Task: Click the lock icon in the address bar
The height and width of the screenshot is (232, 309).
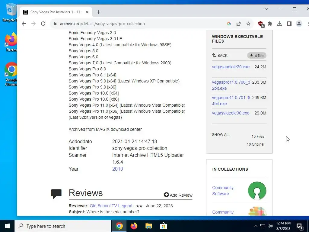Action: point(55,24)
